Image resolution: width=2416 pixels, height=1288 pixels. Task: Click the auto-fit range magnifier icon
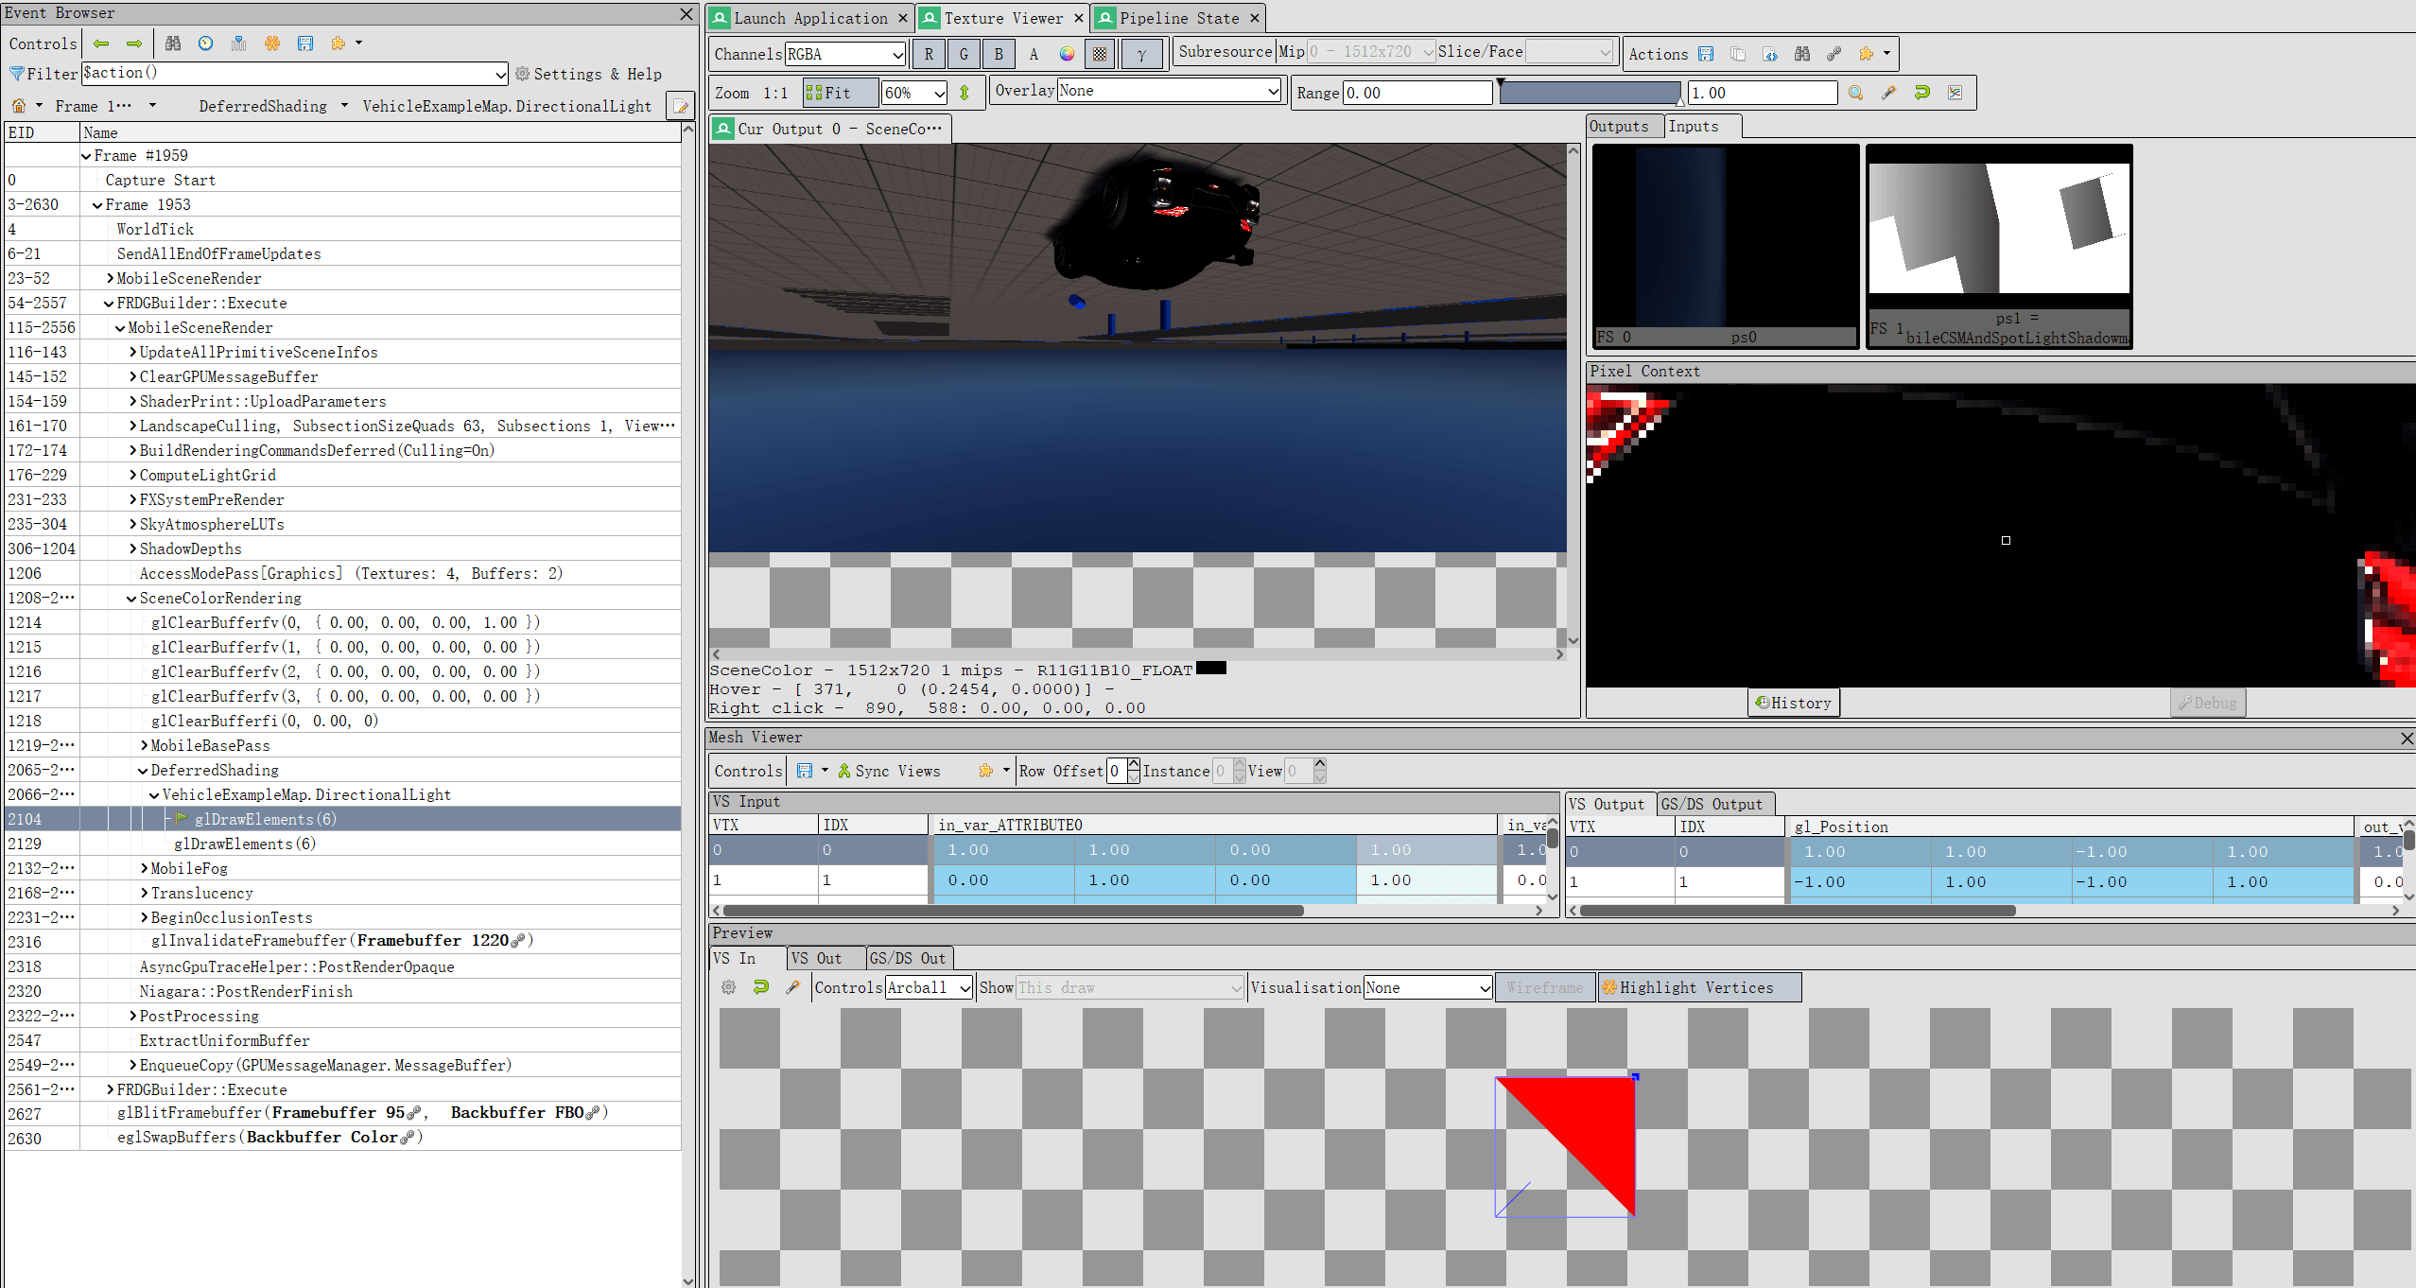pyautogui.click(x=1855, y=93)
